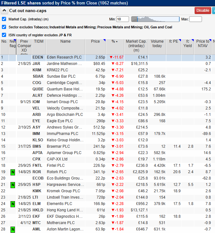Screen dimensions: 215x233
Task: Select Braemar PLC name
Action: click(58, 146)
